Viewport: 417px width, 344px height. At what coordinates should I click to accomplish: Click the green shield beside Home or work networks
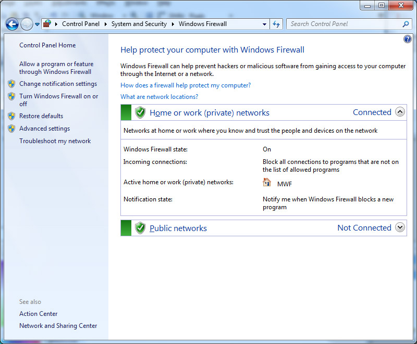tap(140, 112)
